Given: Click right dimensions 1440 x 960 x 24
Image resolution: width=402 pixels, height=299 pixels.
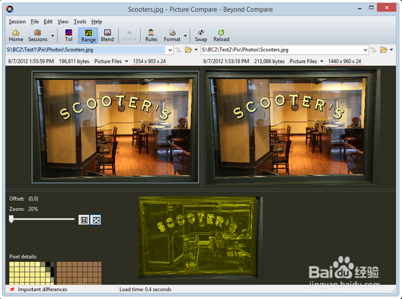Looking at the screenshot, I should coord(345,61).
